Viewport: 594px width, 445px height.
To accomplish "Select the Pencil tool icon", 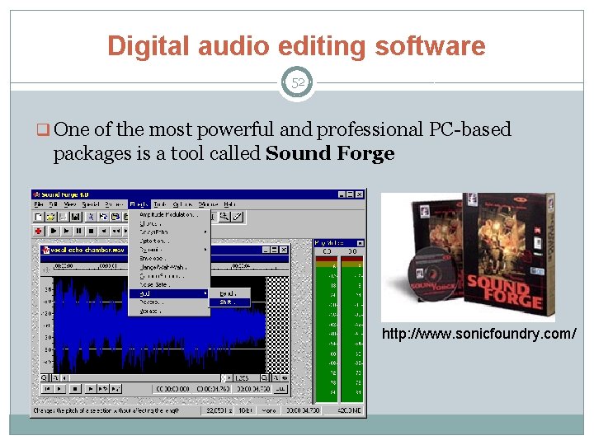I will point(237,217).
